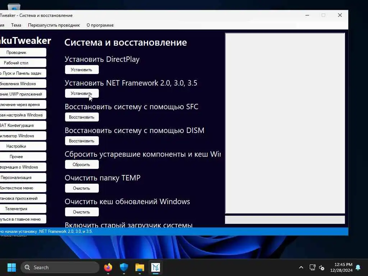368x276 pixels.
Task: Minimize the MakuTweaker window
Action: click(307, 15)
